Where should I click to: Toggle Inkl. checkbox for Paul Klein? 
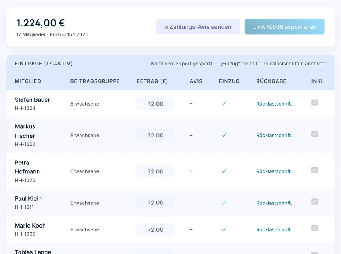point(314,201)
